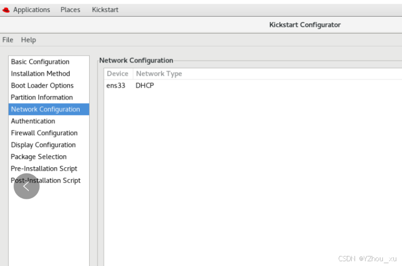Select Installation Method section

pos(49,73)
